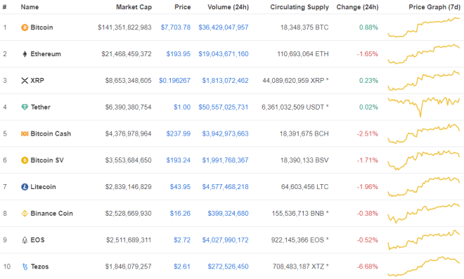Select Tezos market cap $1,846,079,257

click(129, 266)
